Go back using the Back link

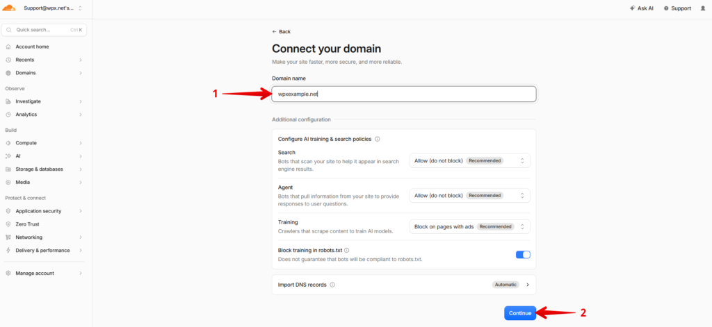tap(281, 32)
